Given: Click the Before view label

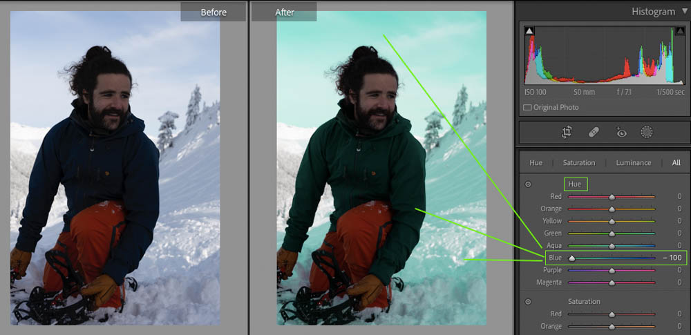Looking at the screenshot, I should click(214, 12).
